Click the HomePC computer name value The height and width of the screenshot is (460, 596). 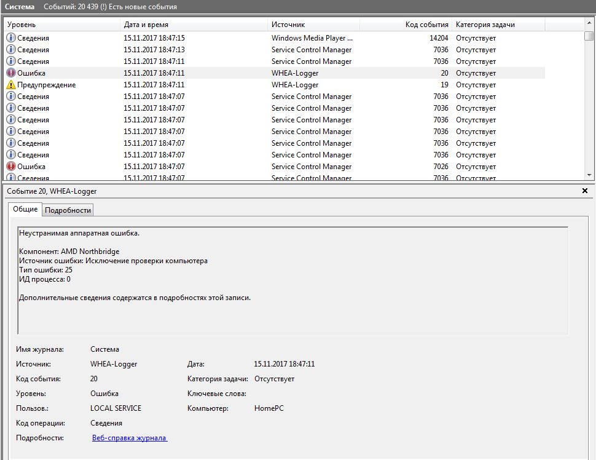[x=269, y=408]
